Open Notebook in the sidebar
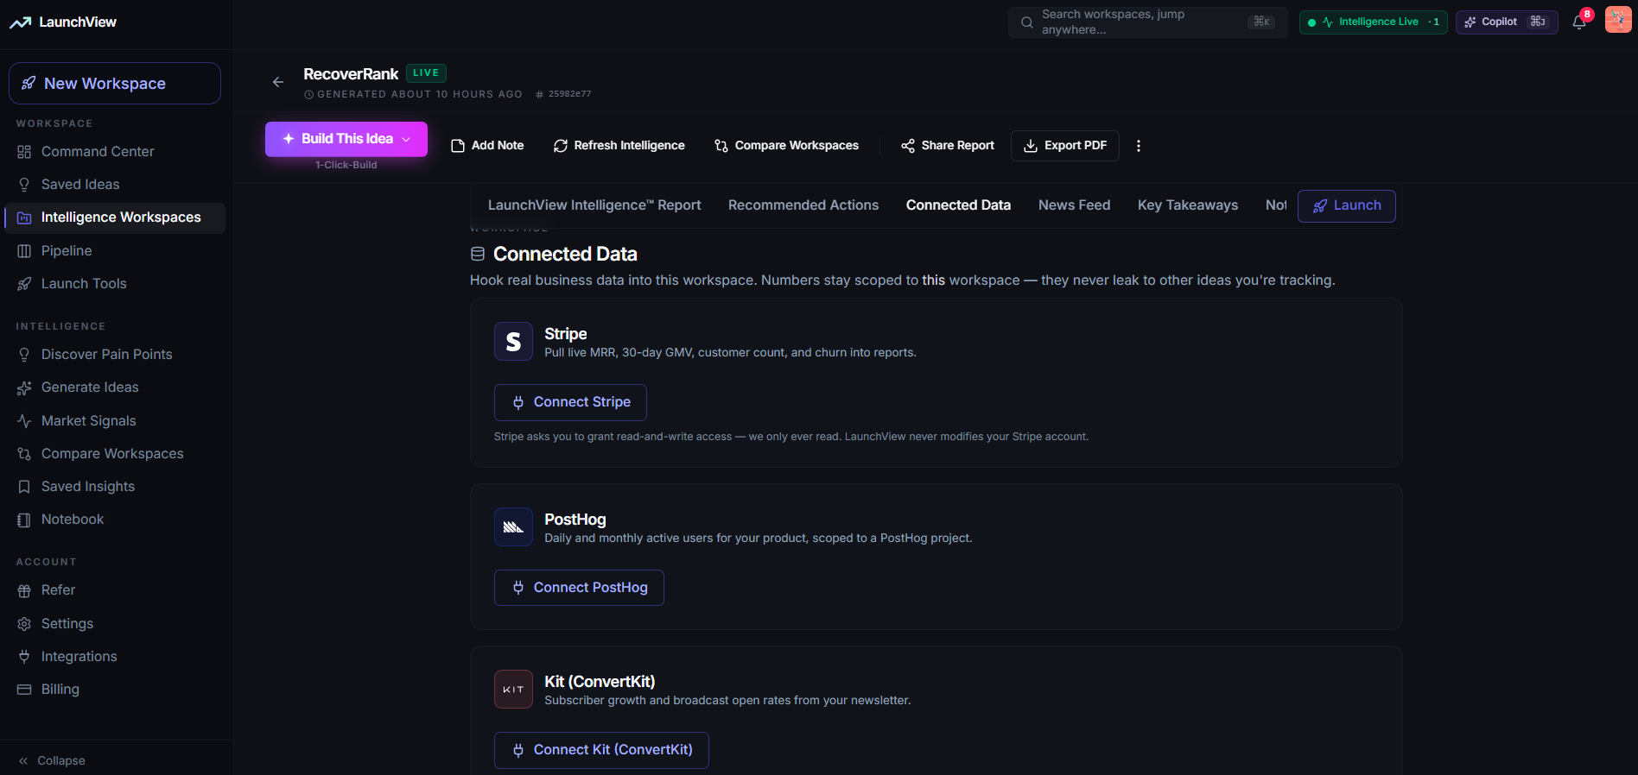1638x775 pixels. [x=115, y=520]
